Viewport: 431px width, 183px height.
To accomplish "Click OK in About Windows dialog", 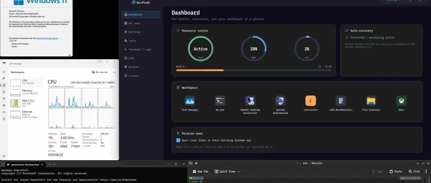I will (x=69, y=55).
